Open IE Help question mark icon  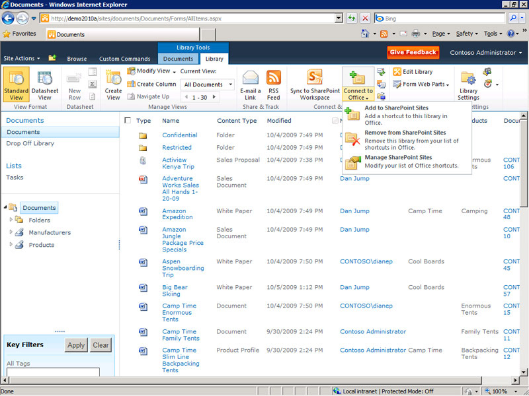(510, 34)
